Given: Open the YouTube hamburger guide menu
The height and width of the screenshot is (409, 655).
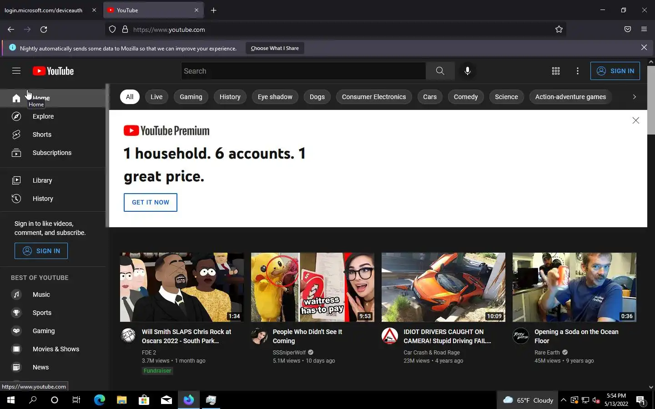Looking at the screenshot, I should tap(16, 71).
